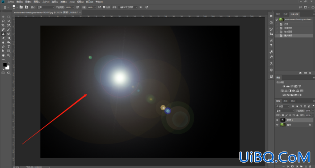Viewport: 315px width, 168px height.
Task: Select the last history state in History panel
Action: (294, 36)
